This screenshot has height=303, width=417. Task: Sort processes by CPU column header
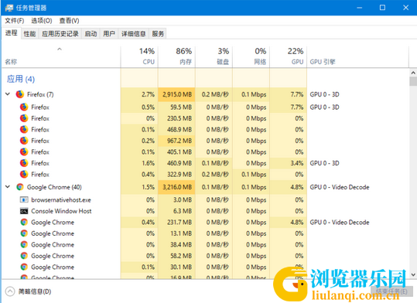pyautogui.click(x=139, y=56)
